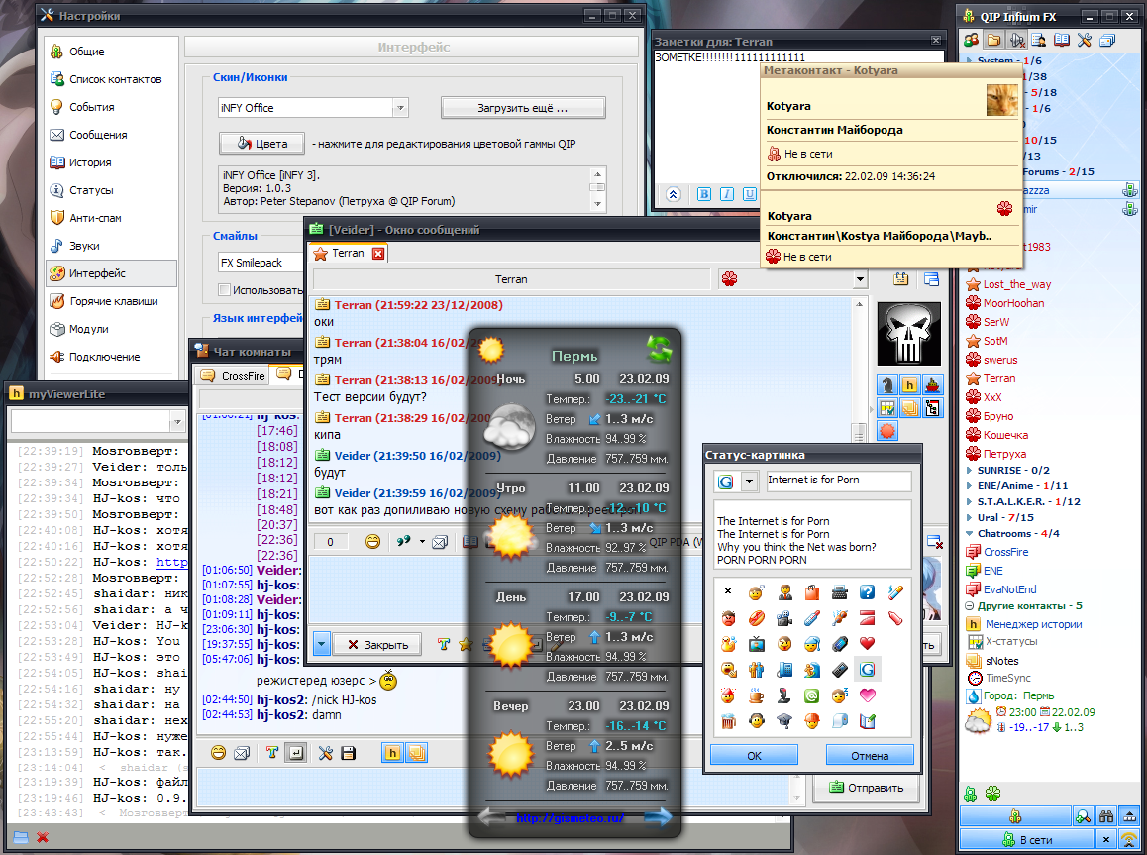Open the iNFY Office skin dropdown
This screenshot has height=855, width=1147.
click(x=400, y=108)
